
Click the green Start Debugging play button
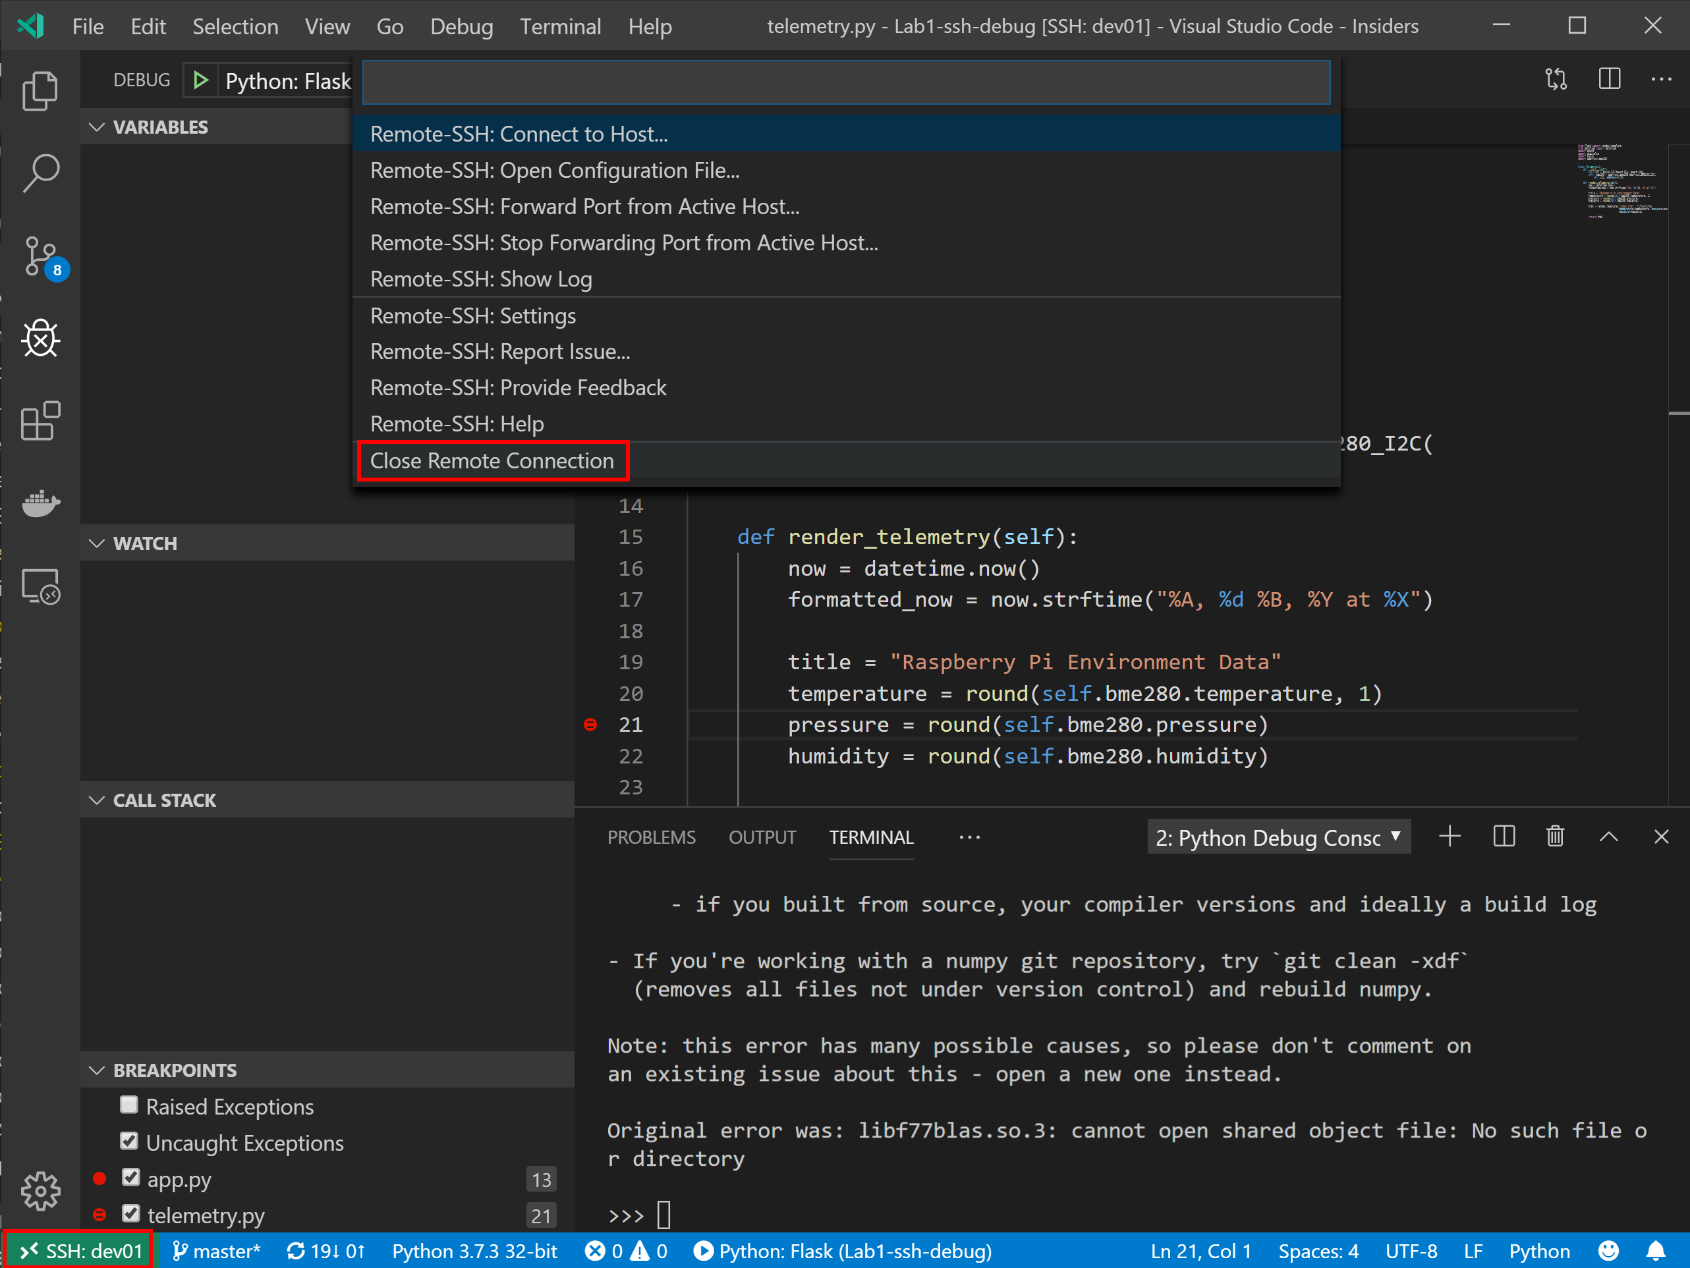click(201, 80)
